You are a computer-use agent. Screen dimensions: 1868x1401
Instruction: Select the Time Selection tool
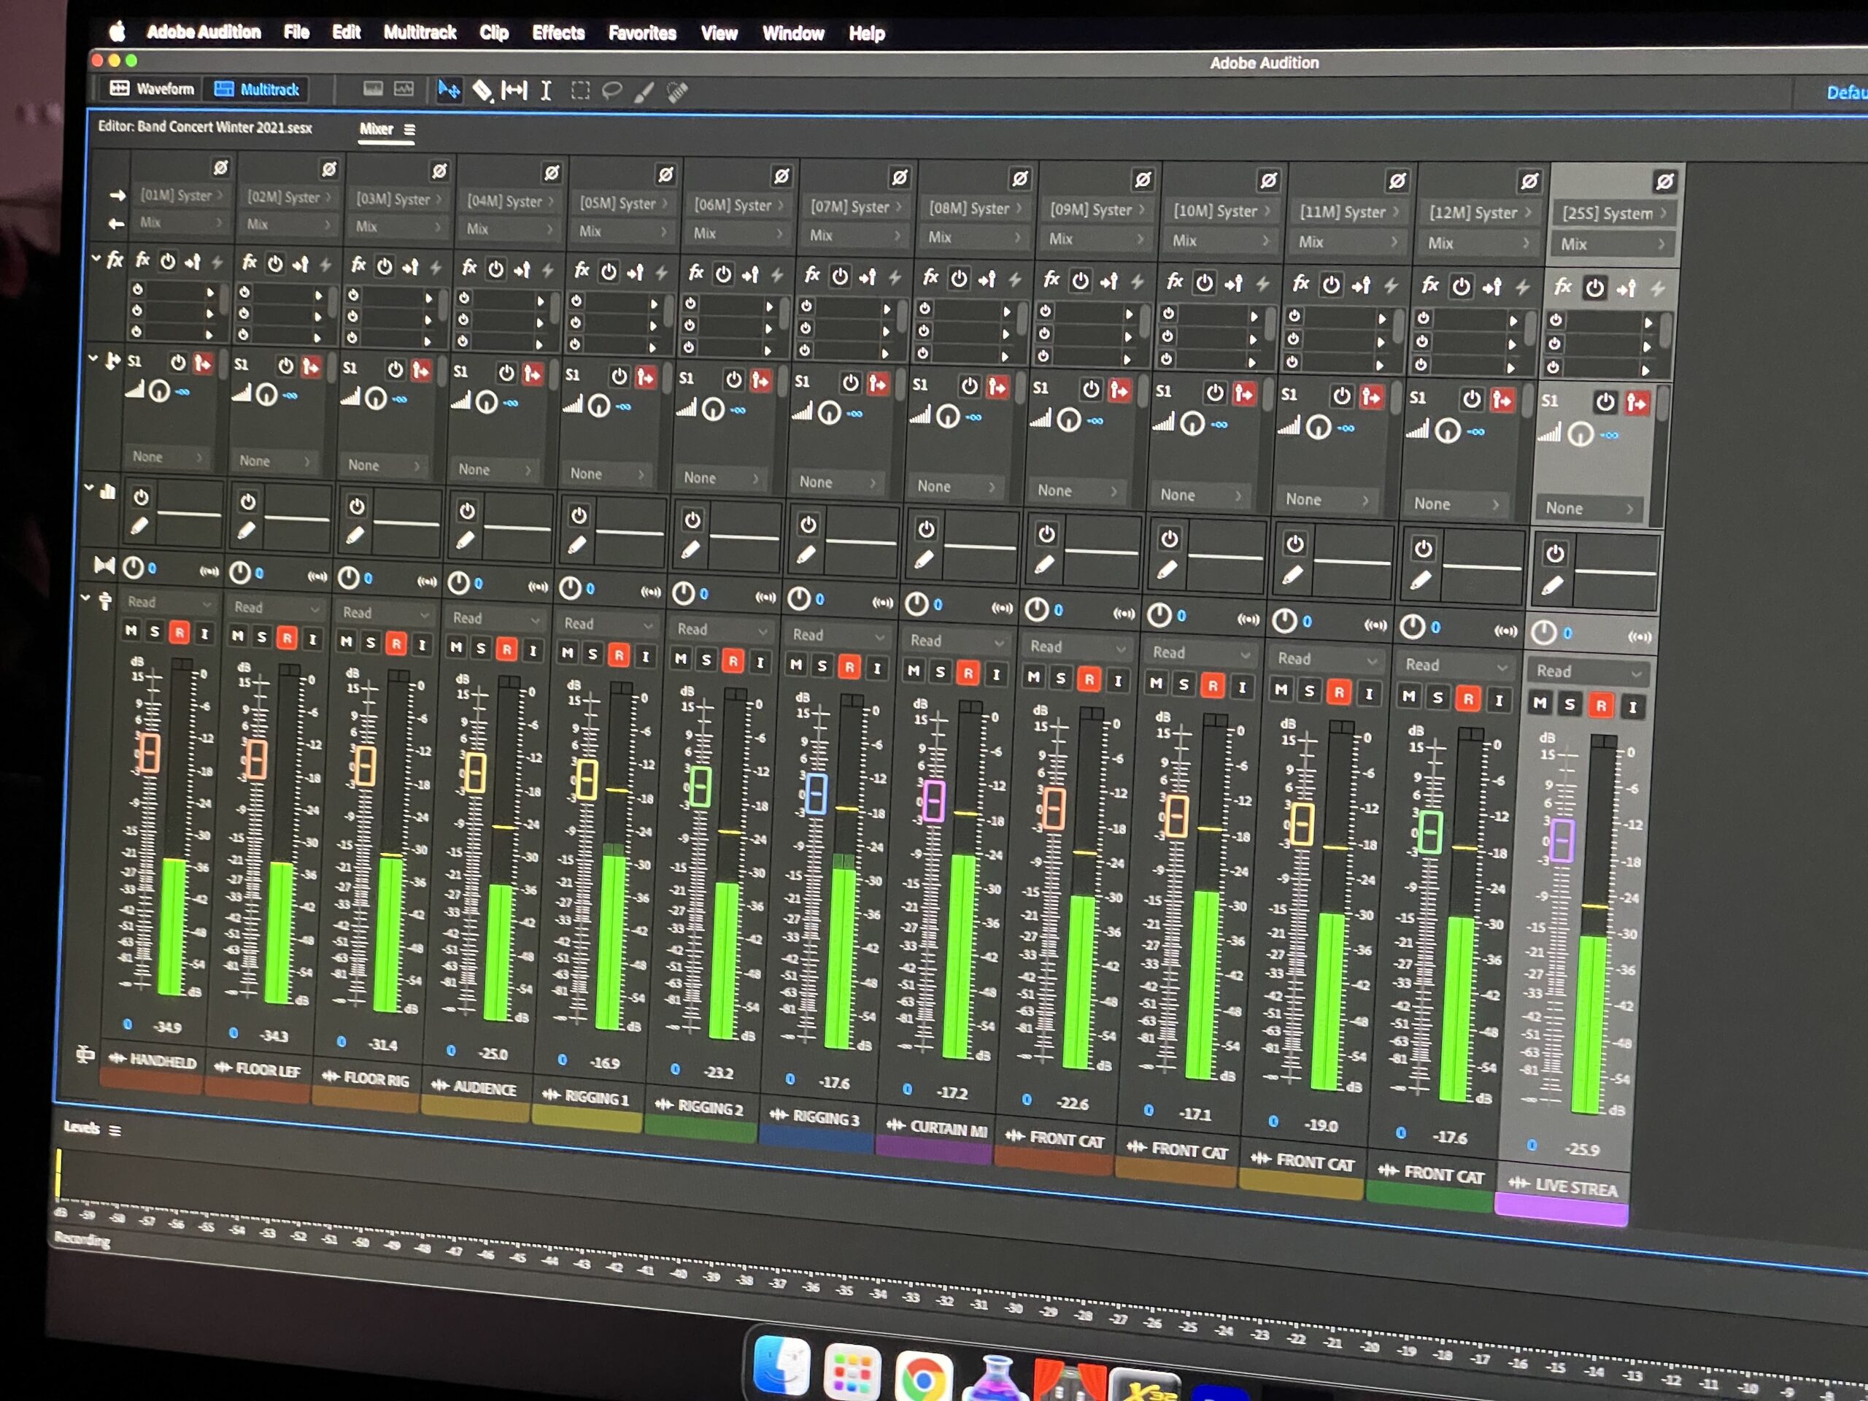click(x=546, y=90)
